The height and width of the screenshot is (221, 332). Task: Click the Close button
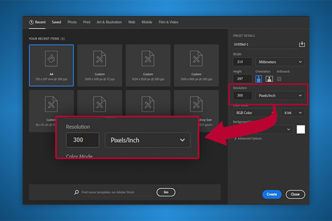(295, 194)
